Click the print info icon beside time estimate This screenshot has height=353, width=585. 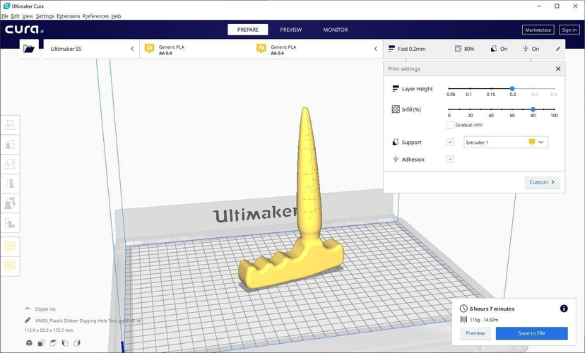(x=564, y=309)
